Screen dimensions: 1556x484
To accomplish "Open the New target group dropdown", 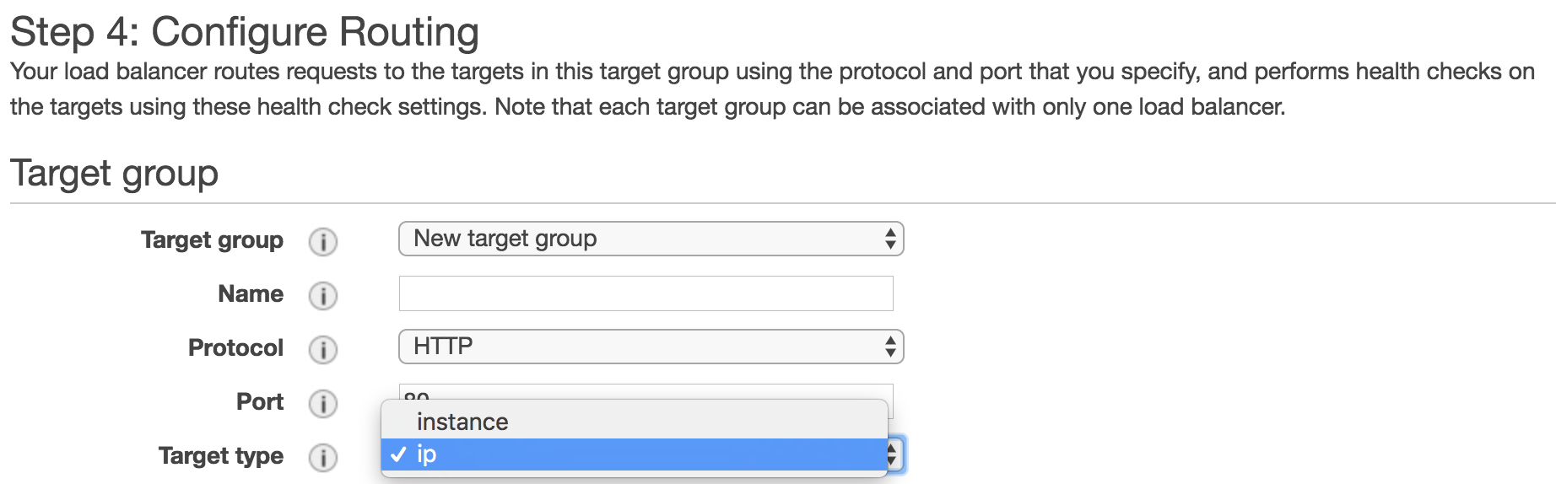I will coord(650,239).
